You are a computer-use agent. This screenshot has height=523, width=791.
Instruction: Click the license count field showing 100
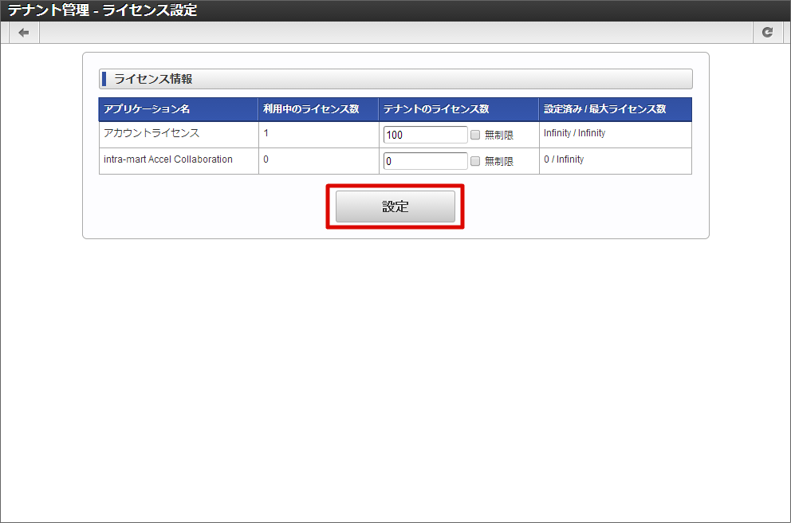[x=424, y=134]
